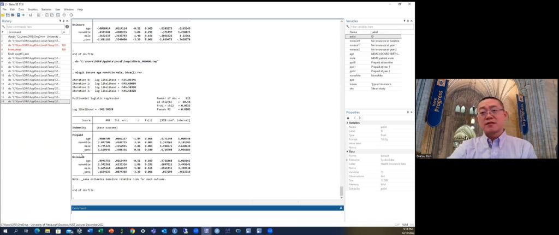Click the Open file toolbar icon
Screen dimensions: 559x235
(x=2, y=15)
